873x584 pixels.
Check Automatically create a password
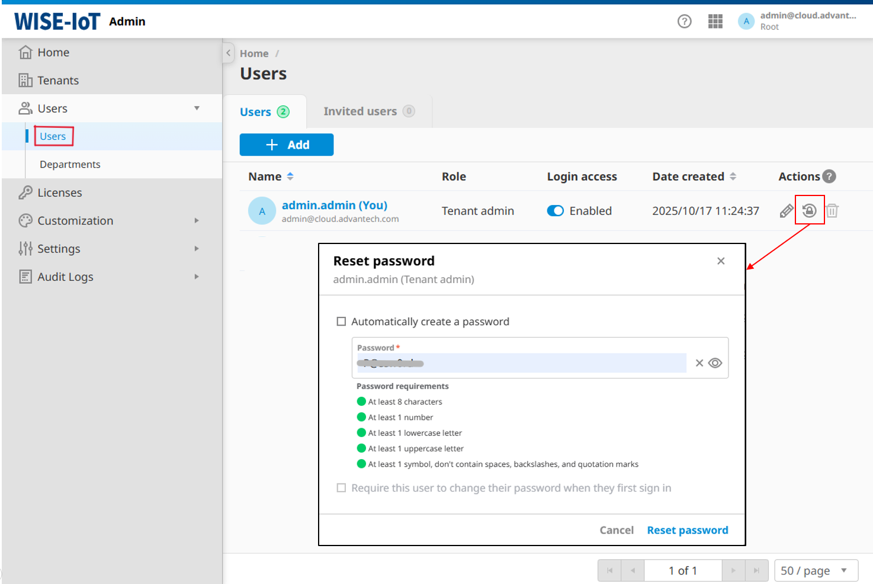point(341,321)
